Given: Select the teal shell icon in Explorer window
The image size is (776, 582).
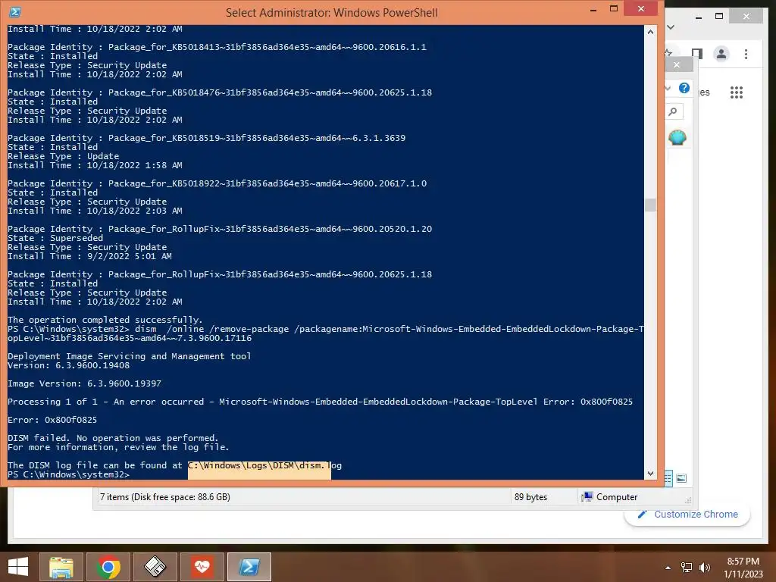Looking at the screenshot, I should pos(677,137).
